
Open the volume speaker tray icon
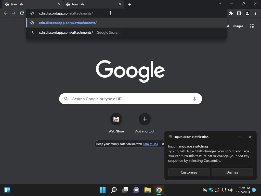click(230, 190)
